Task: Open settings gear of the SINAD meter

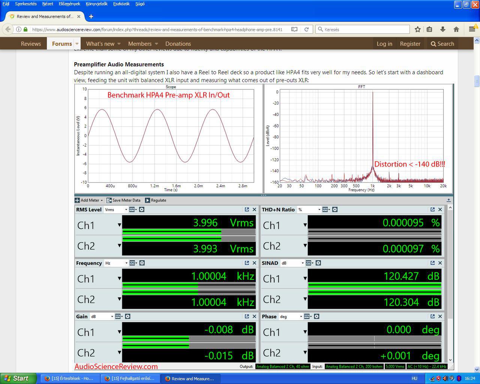Action: [318, 263]
